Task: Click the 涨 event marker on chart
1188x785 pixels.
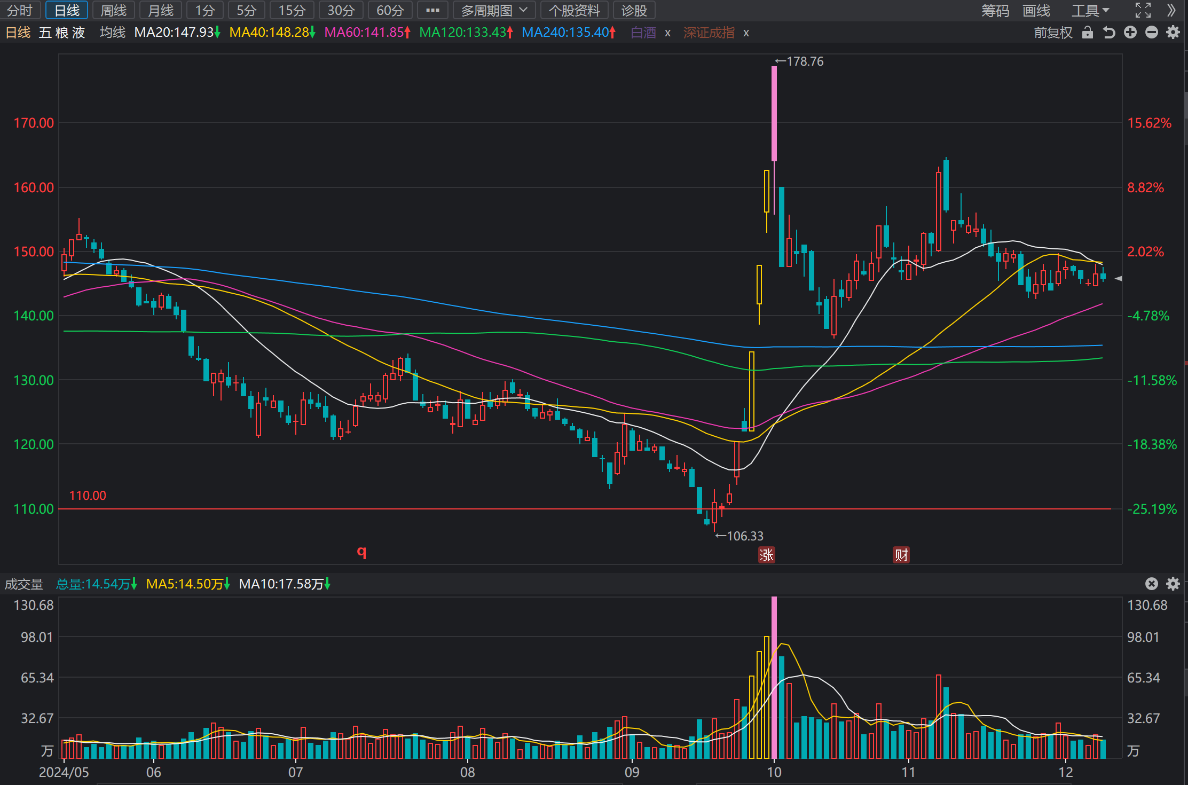Action: point(767,555)
